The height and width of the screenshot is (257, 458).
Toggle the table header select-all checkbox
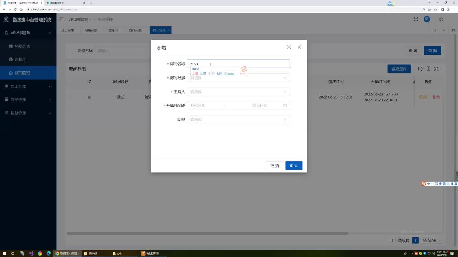[71, 81]
